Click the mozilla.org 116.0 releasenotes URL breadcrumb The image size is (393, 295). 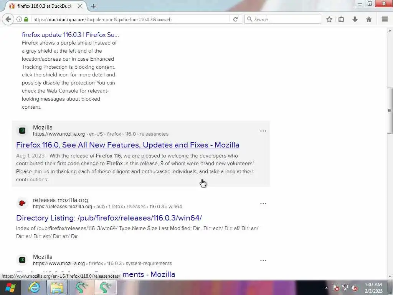(x=101, y=134)
